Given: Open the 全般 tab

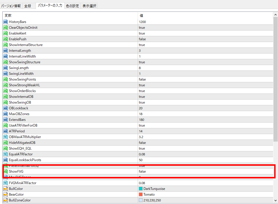Looking at the screenshot, I should tap(28, 6).
